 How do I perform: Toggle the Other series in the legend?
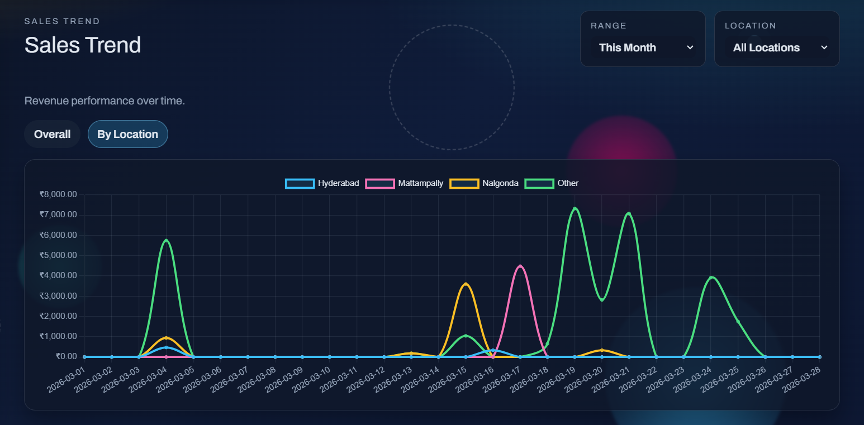552,183
